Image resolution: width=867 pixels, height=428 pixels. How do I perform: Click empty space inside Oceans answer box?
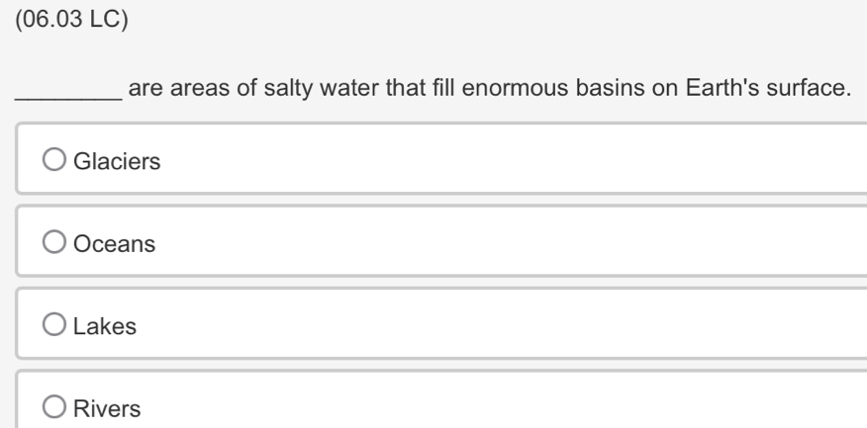[498, 241]
